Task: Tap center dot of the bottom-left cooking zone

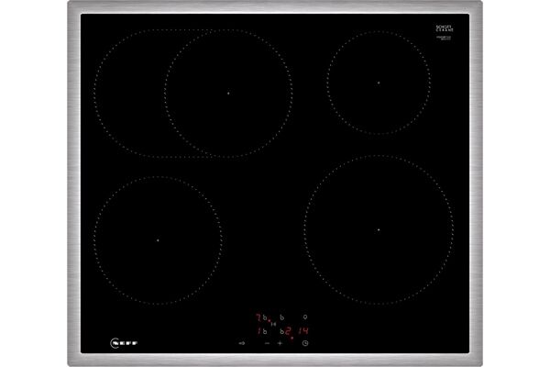Action: (x=157, y=240)
